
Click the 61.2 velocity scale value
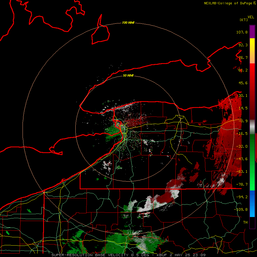coord(243,70)
